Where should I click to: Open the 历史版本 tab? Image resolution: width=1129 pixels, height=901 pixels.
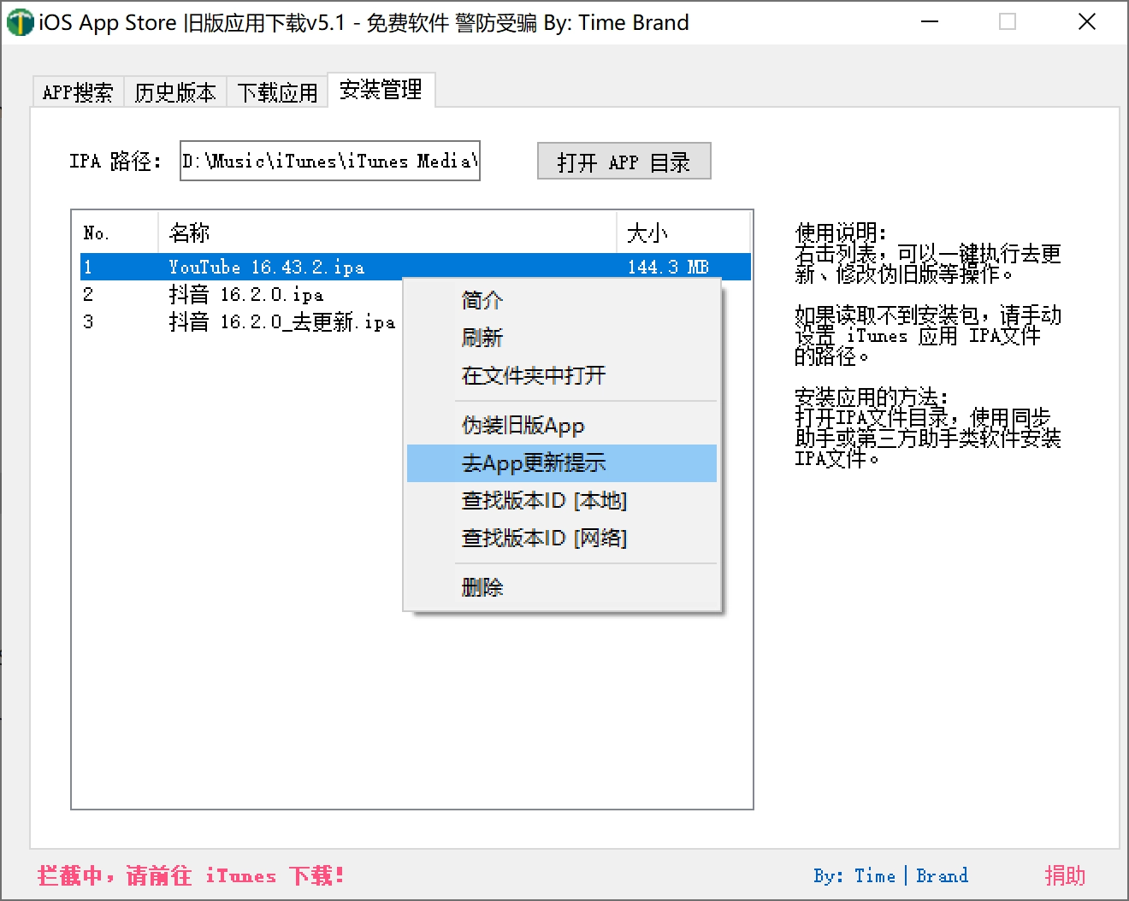click(175, 91)
